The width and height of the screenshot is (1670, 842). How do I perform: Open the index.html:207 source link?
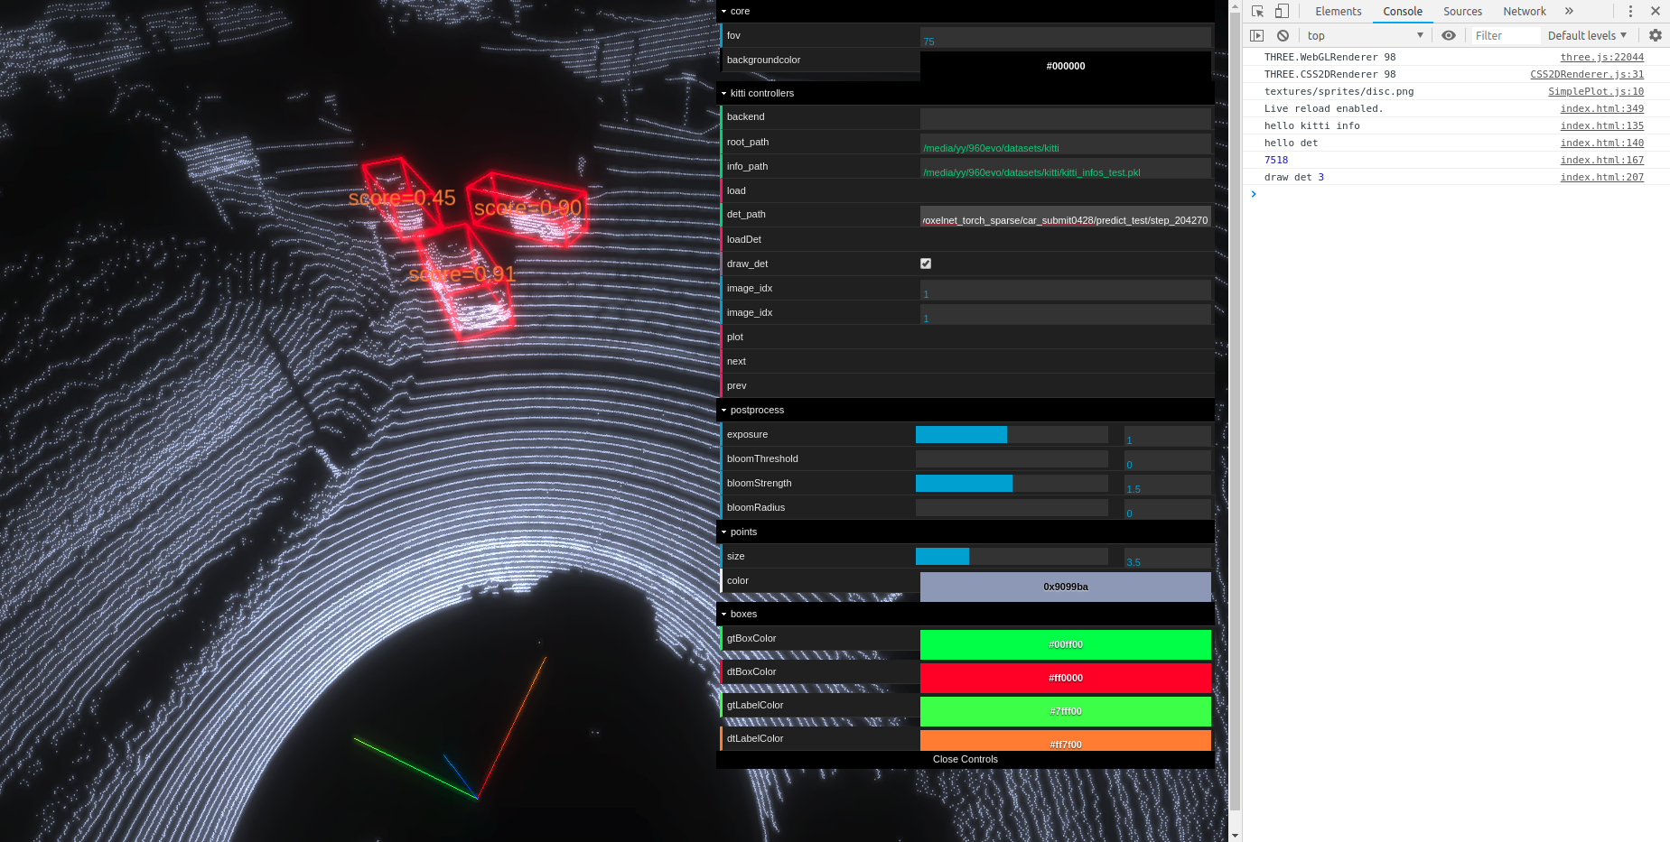point(1602,177)
